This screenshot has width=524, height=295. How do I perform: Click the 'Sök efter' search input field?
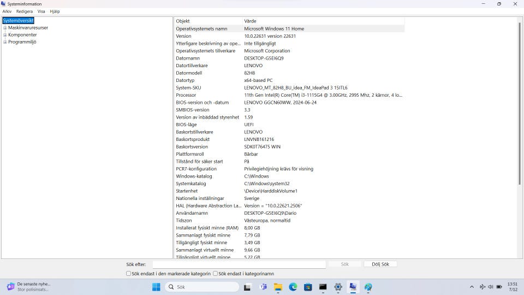(239, 264)
